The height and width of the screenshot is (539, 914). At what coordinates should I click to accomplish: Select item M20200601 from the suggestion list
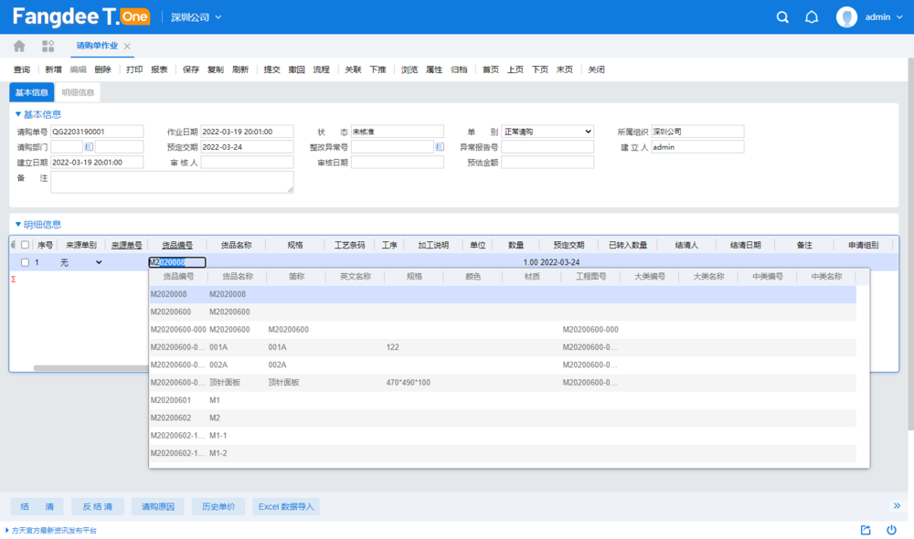click(171, 400)
